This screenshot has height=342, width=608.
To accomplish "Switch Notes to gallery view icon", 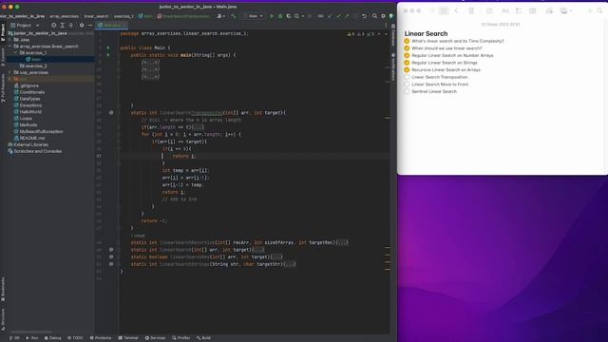I will pyautogui.click(x=444, y=10).
